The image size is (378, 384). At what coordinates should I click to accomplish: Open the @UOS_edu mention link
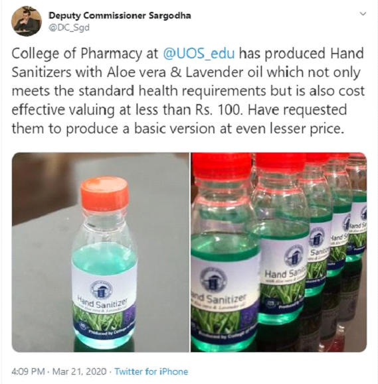pos(199,53)
